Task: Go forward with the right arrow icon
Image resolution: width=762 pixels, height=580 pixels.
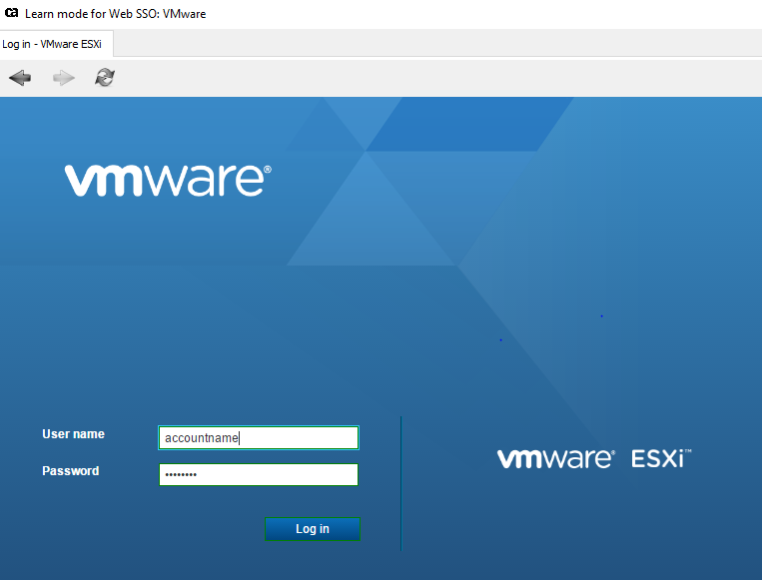Action: (64, 78)
